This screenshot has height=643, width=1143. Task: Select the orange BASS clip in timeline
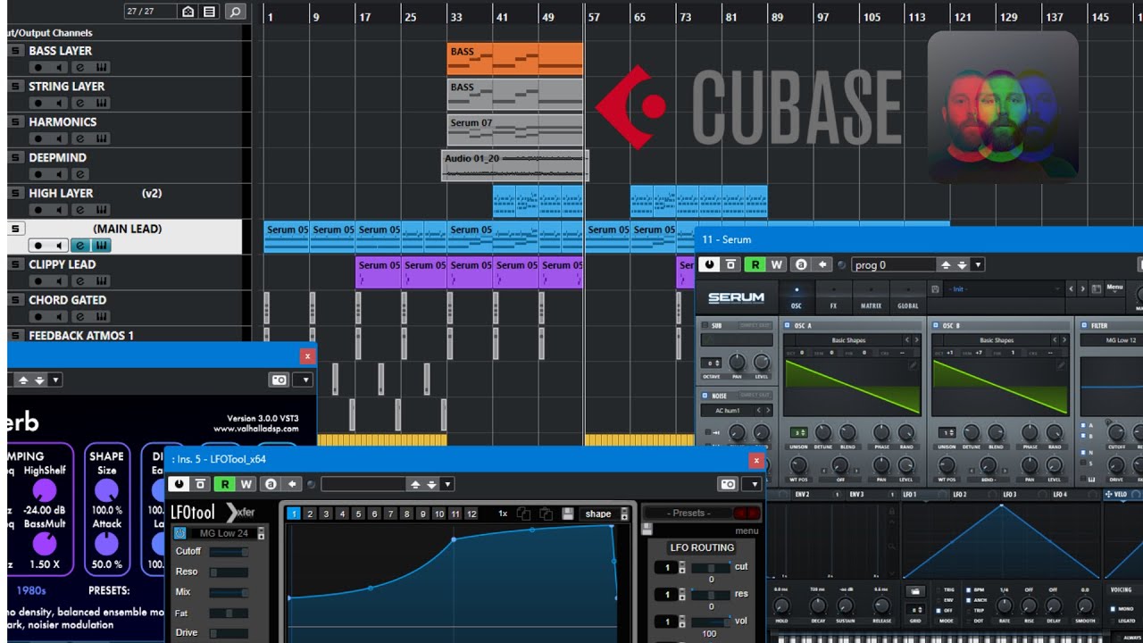(514, 59)
